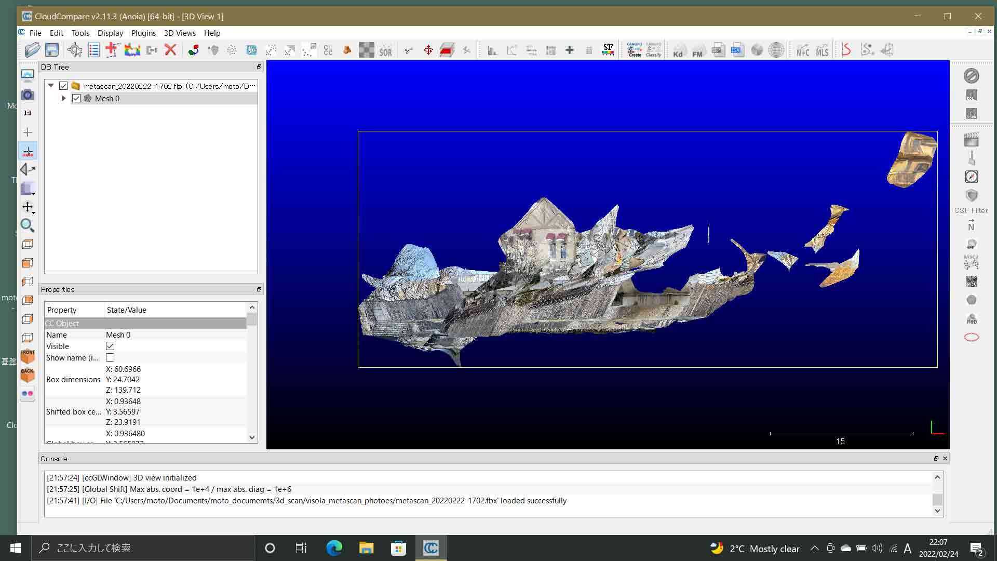Launch the CSF Filter plugin
This screenshot has width=997, height=561.
point(972,196)
